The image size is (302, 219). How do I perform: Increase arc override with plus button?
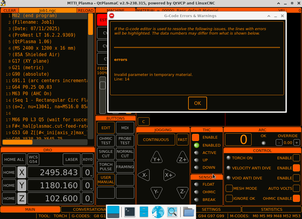point(297,142)
